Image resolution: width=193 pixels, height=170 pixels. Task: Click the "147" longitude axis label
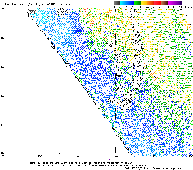153,156
